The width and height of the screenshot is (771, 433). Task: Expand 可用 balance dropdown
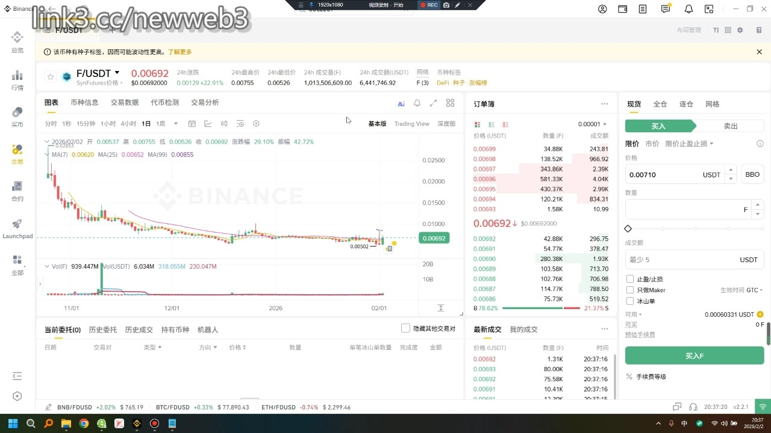[634, 315]
